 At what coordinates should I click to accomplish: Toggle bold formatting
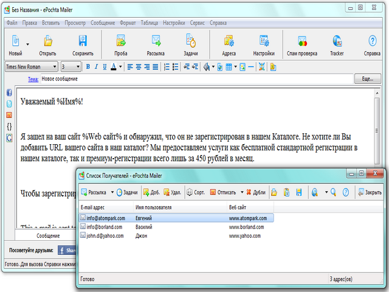tap(88, 66)
